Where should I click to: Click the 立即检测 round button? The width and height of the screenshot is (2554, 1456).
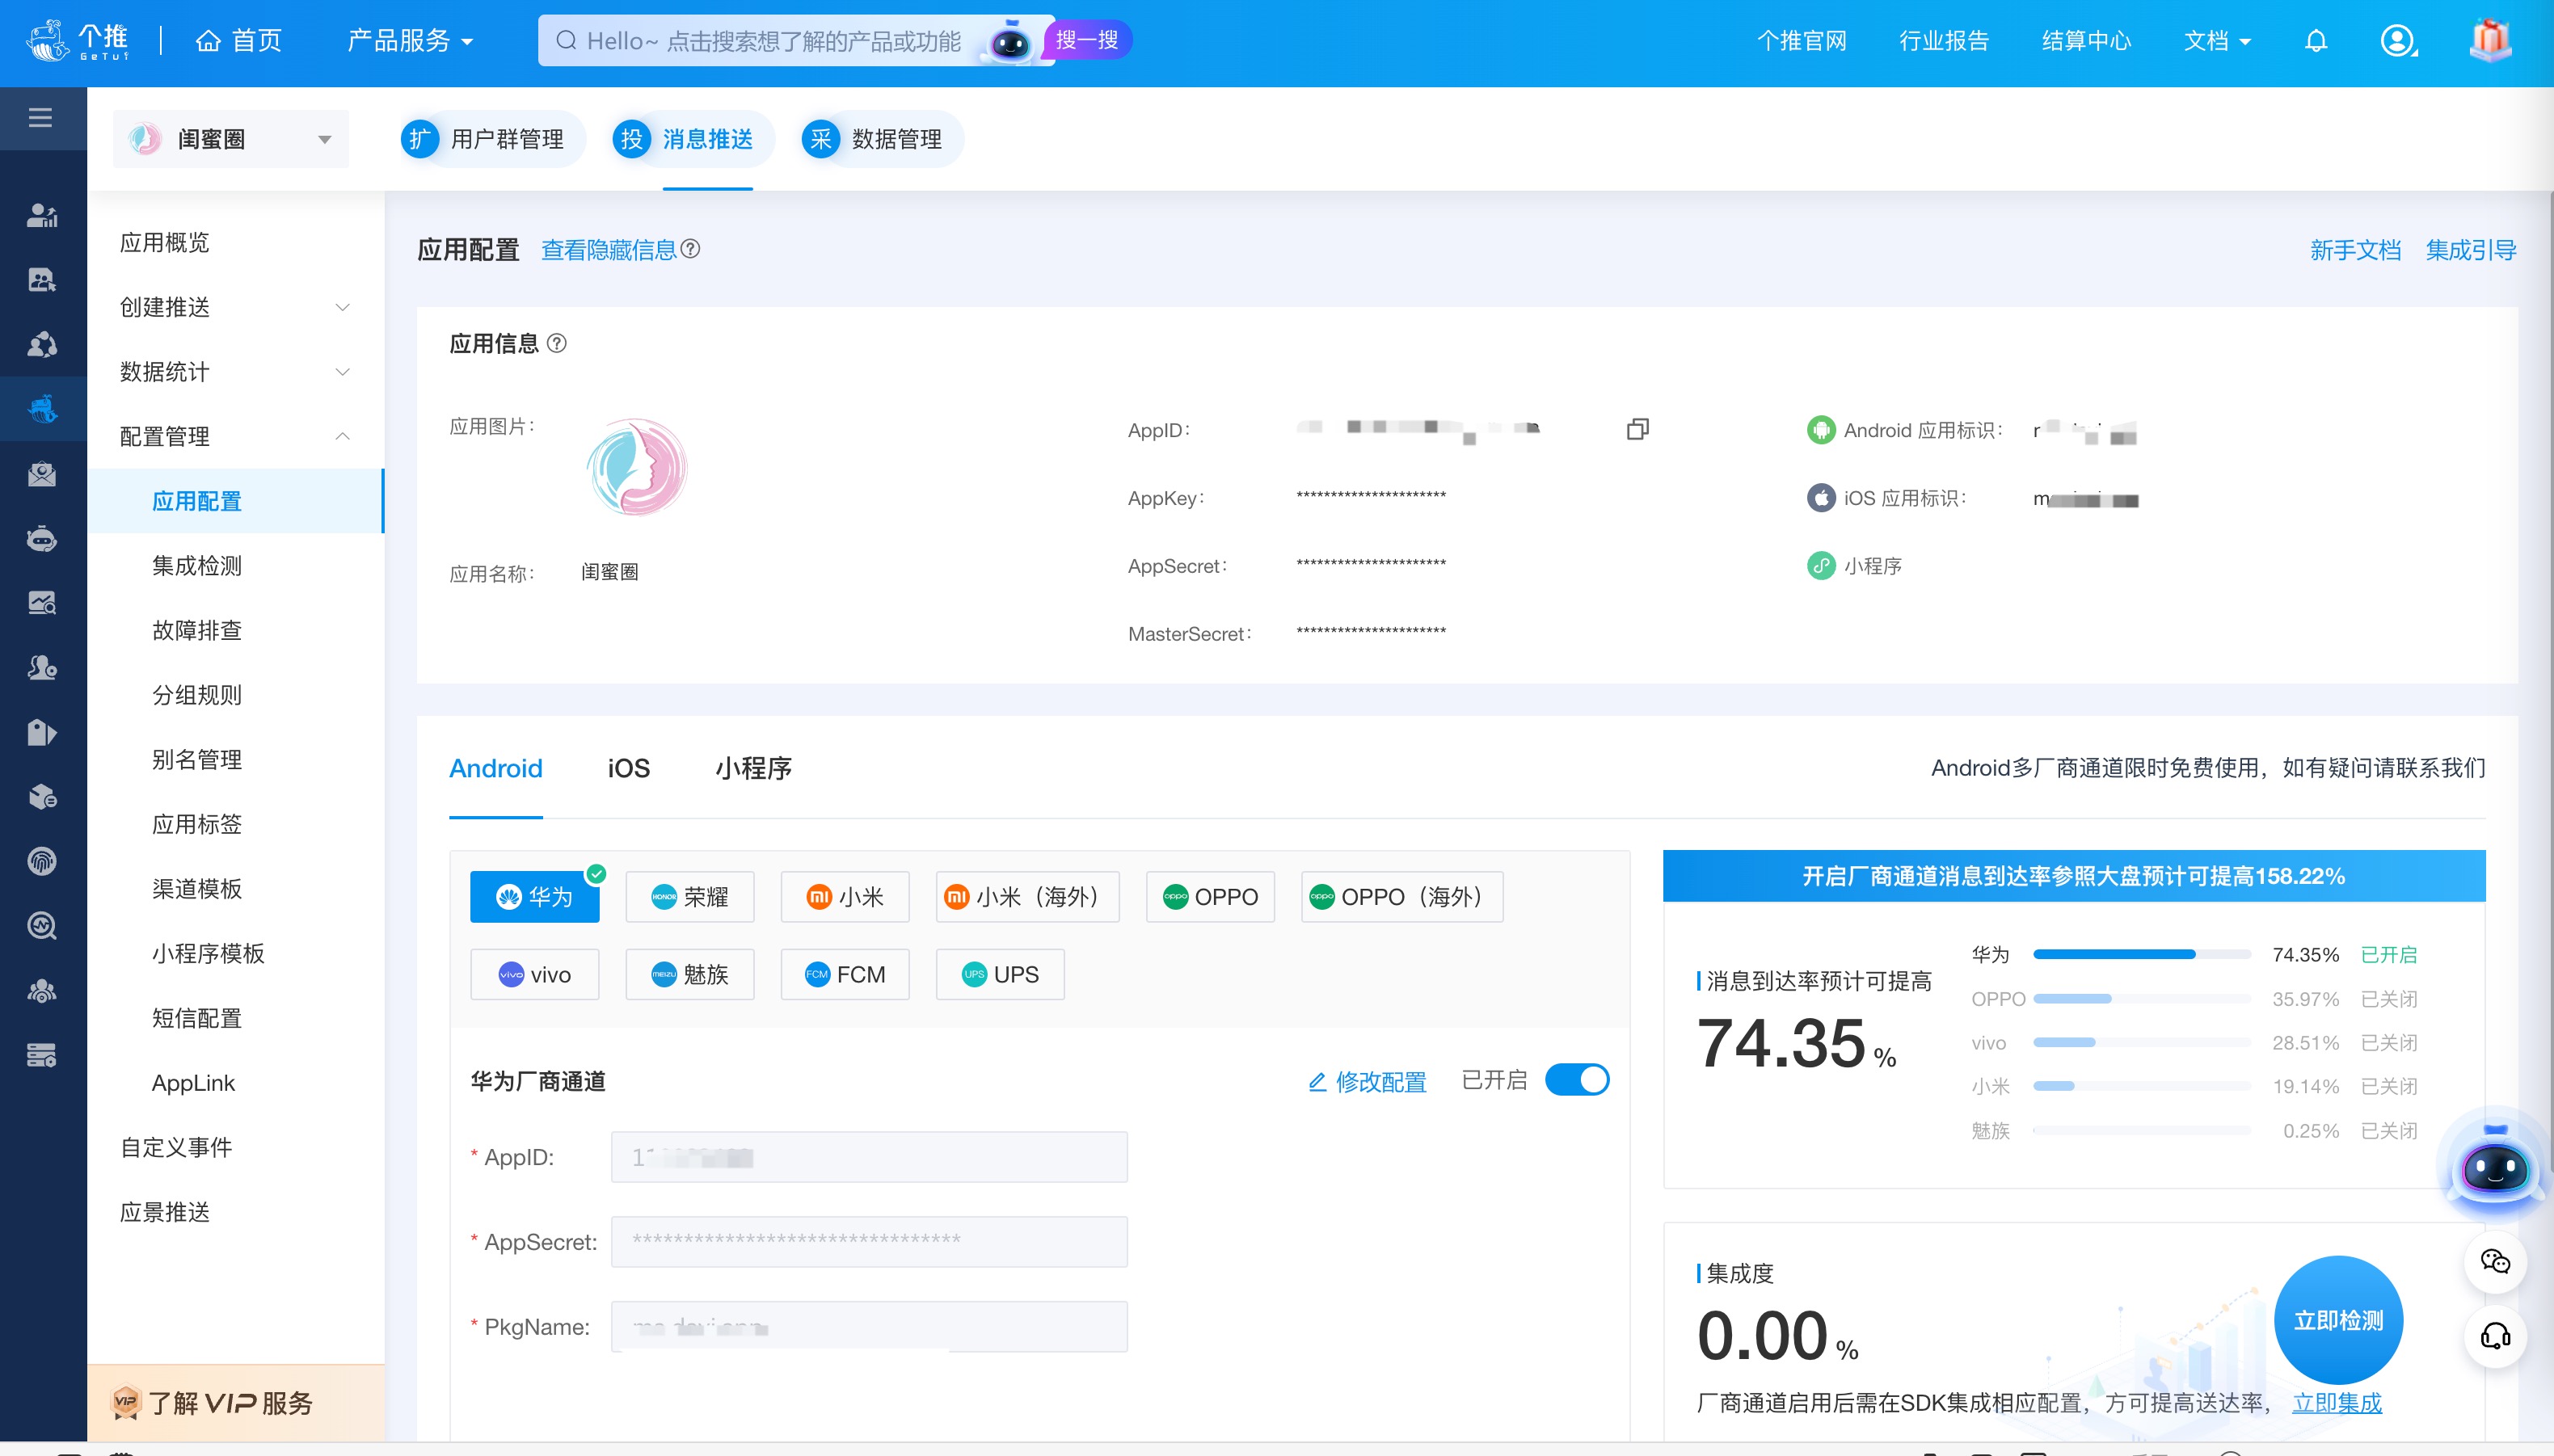point(2338,1320)
